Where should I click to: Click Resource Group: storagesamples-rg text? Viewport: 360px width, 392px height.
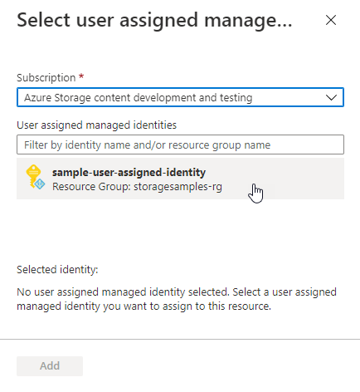coord(137,187)
